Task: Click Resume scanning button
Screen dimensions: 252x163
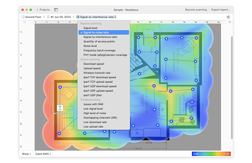Action: click(196, 10)
